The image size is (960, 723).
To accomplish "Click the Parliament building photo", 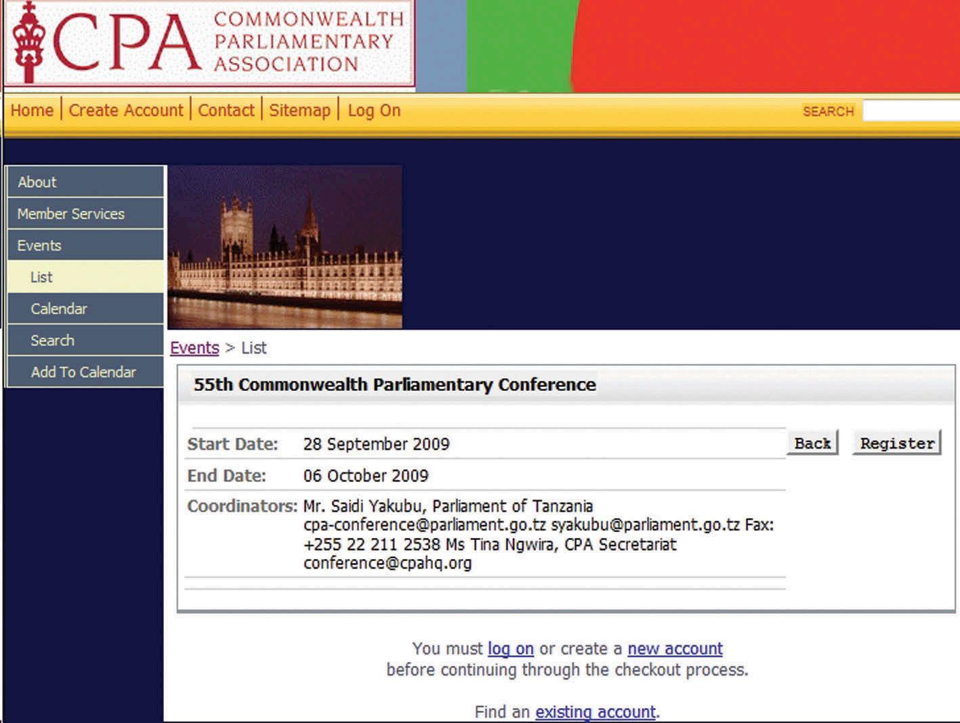I will coord(285,247).
